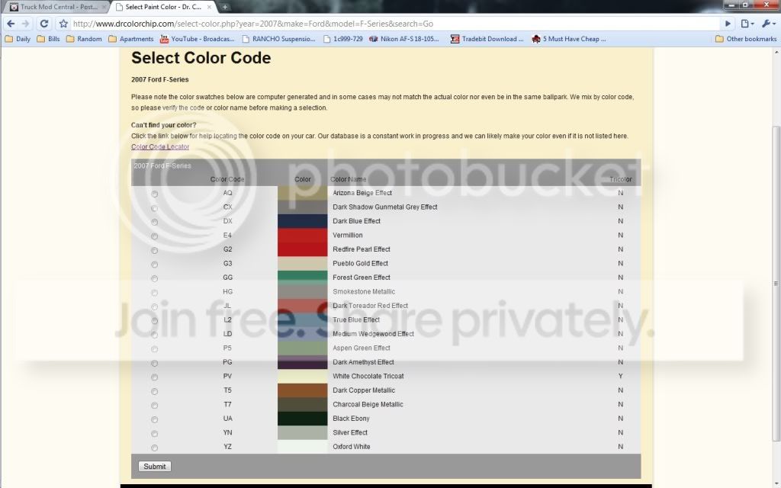Open the Daily bookmarks folder
This screenshot has width=781, height=488.
click(18, 39)
